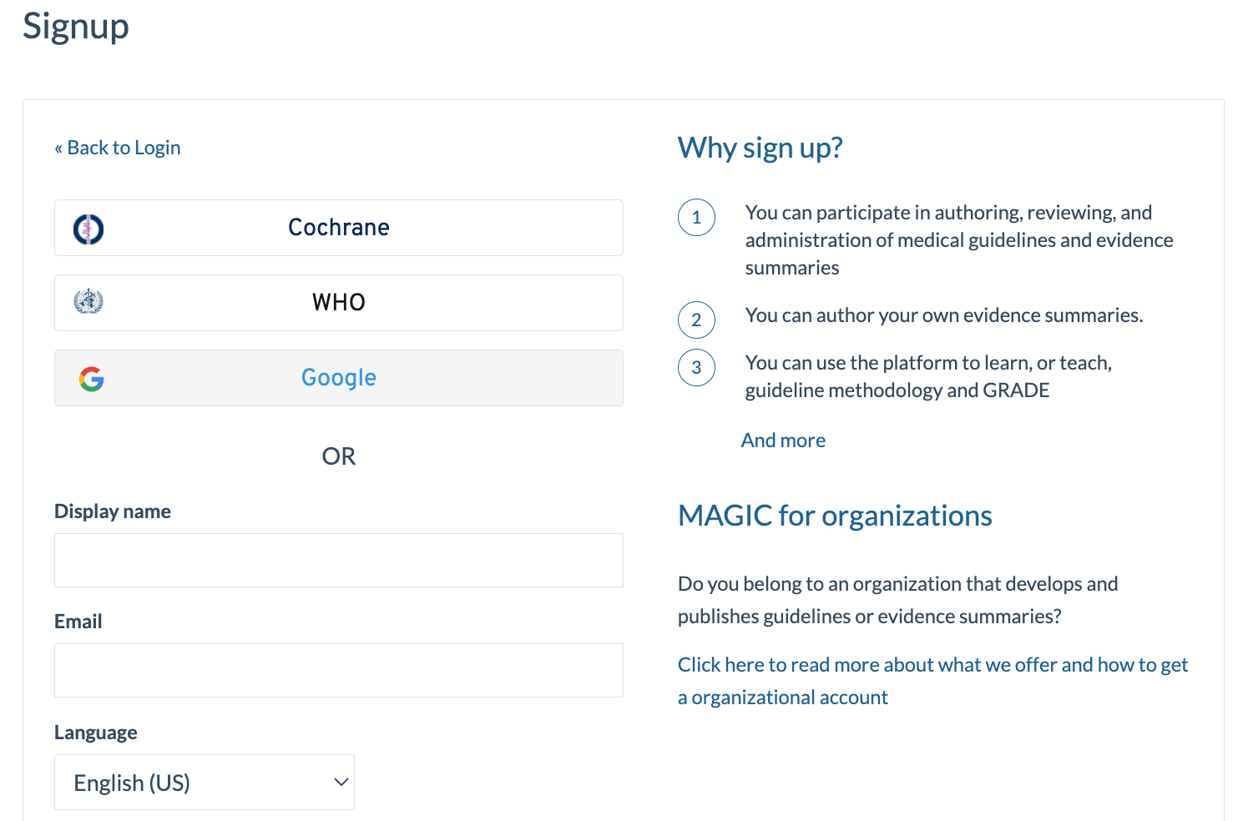This screenshot has width=1243, height=821.
Task: Click the Cochrane logo icon
Action: pyautogui.click(x=88, y=229)
